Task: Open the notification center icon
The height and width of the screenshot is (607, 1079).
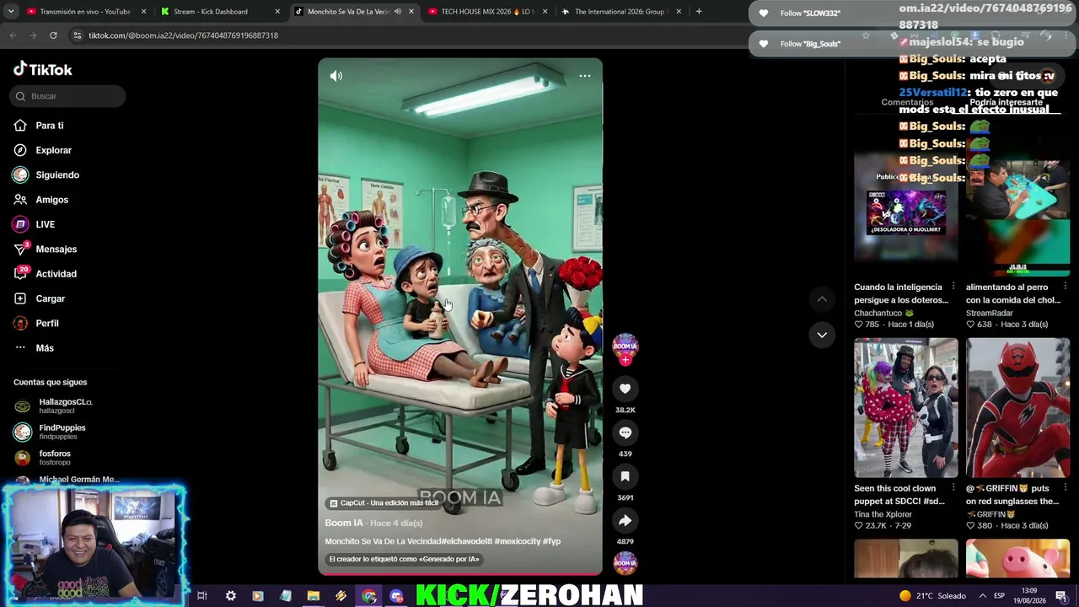Action: (1061, 596)
